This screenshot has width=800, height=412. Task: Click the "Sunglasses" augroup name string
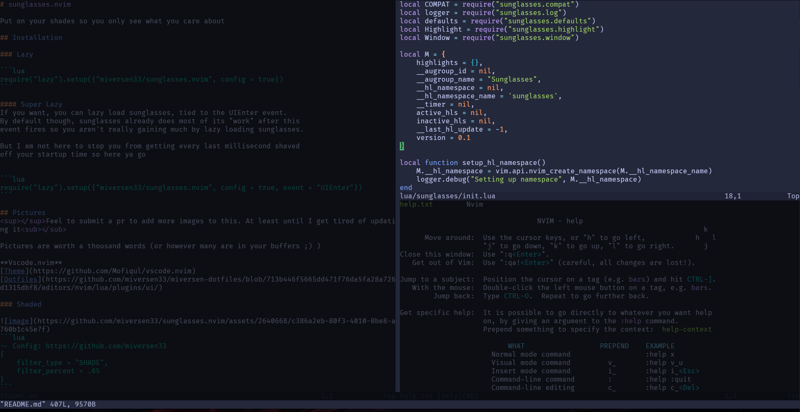point(512,79)
